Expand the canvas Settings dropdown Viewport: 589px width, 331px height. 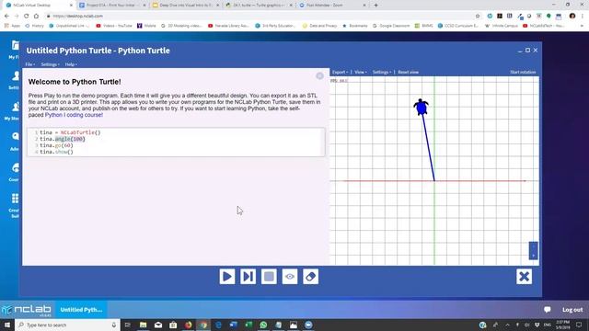382,72
